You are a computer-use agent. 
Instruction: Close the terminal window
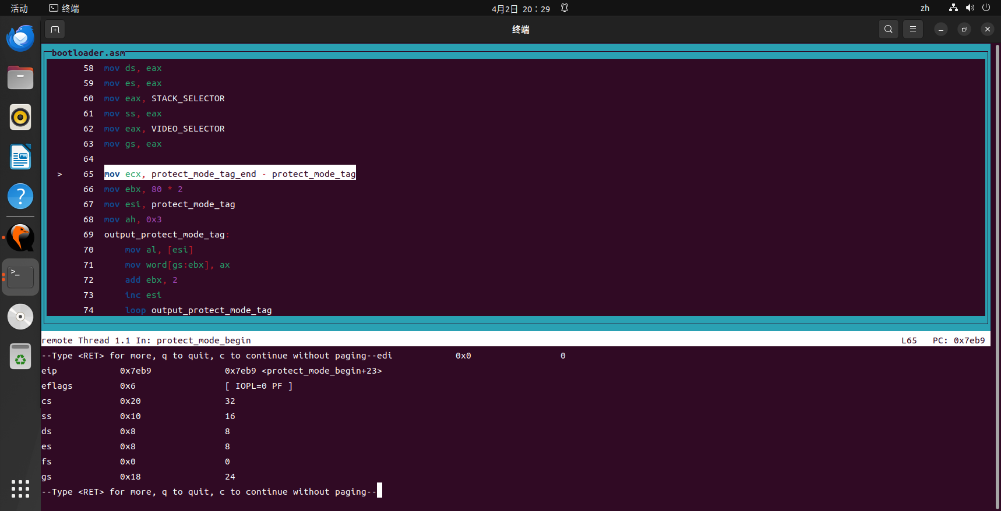[988, 29]
